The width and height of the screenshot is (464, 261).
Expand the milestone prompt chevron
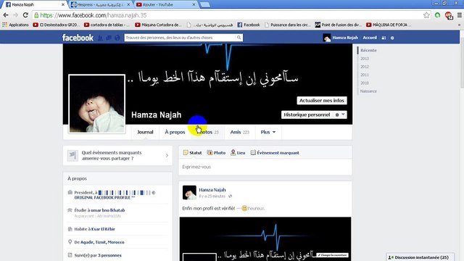[167, 155]
